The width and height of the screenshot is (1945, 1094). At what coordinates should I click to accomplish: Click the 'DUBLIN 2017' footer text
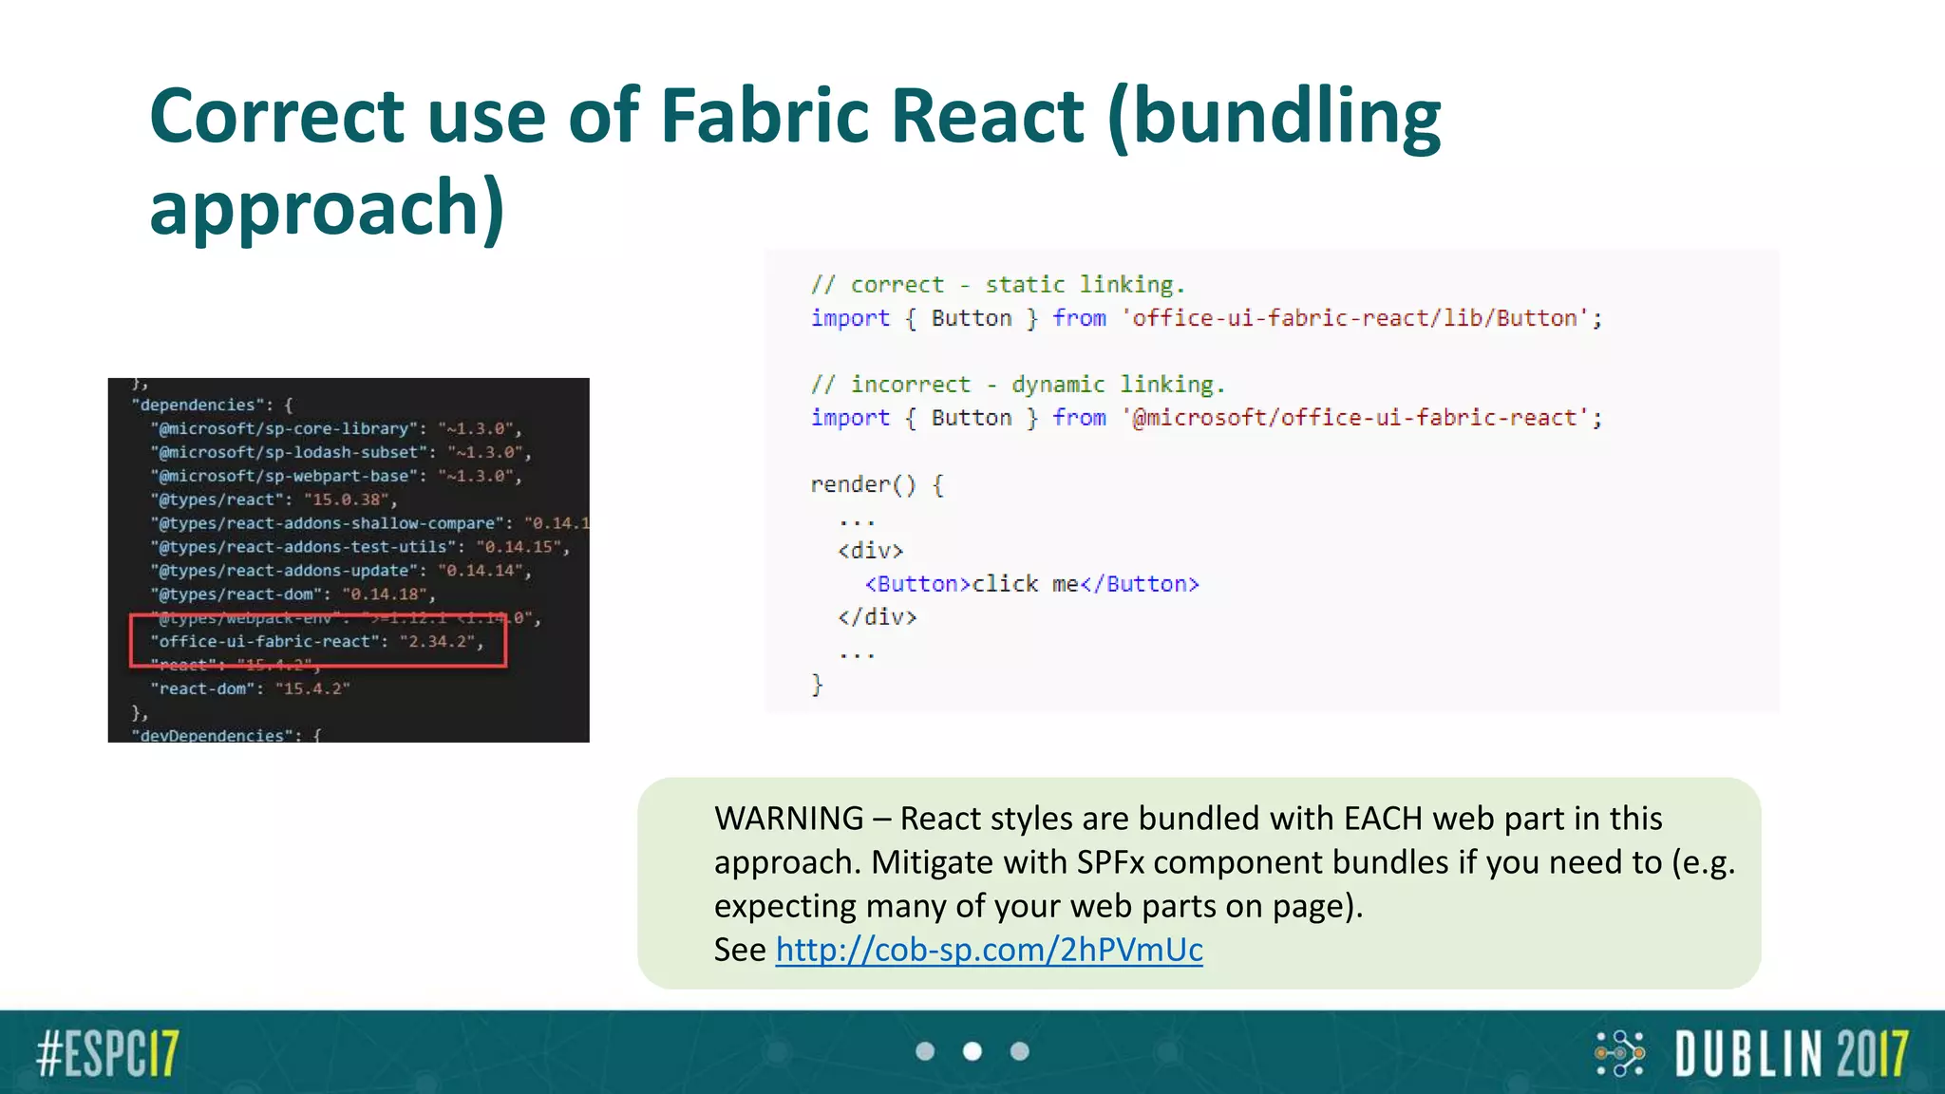[1791, 1053]
